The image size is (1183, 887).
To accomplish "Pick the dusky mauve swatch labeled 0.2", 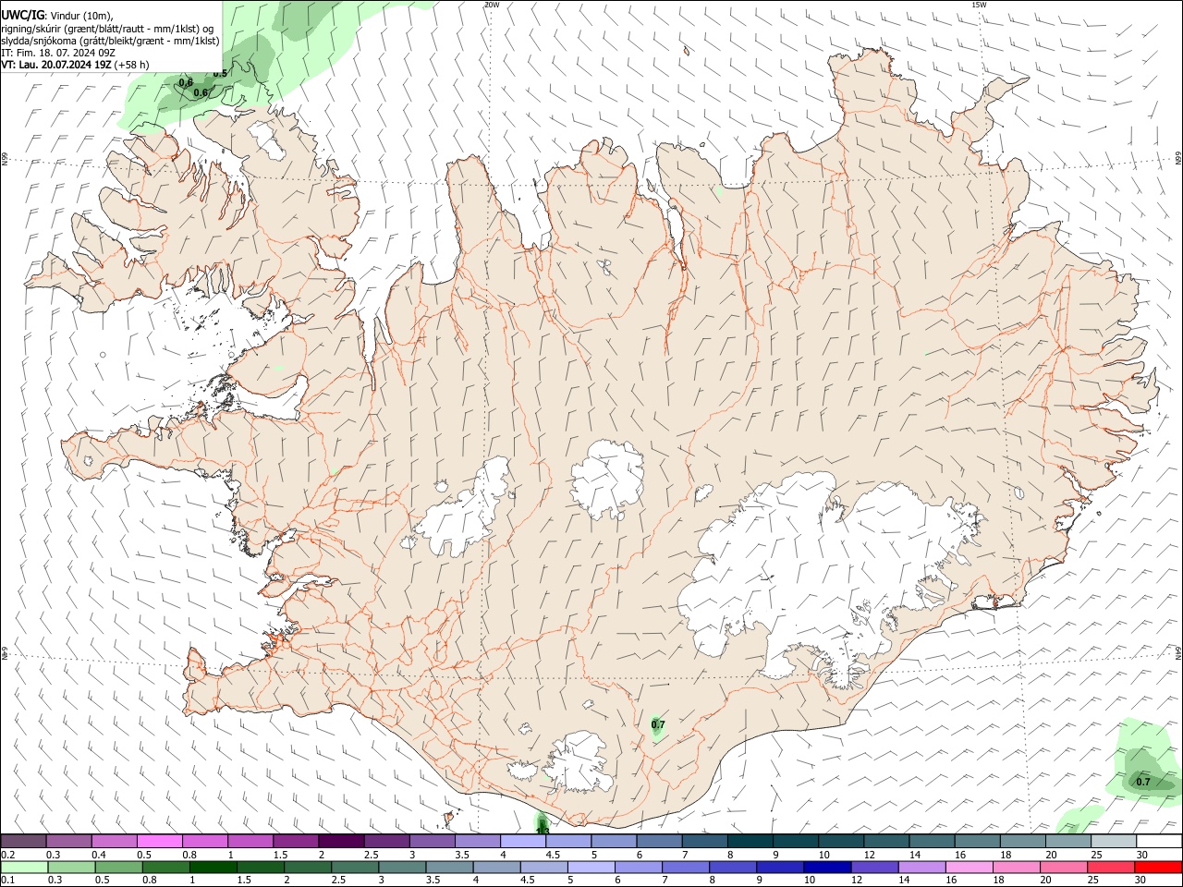I will pos(23,841).
